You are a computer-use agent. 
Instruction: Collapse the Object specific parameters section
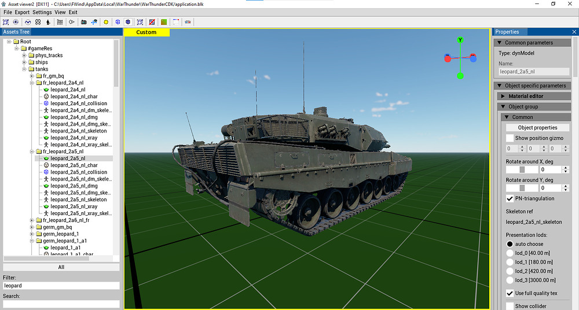(x=500, y=86)
